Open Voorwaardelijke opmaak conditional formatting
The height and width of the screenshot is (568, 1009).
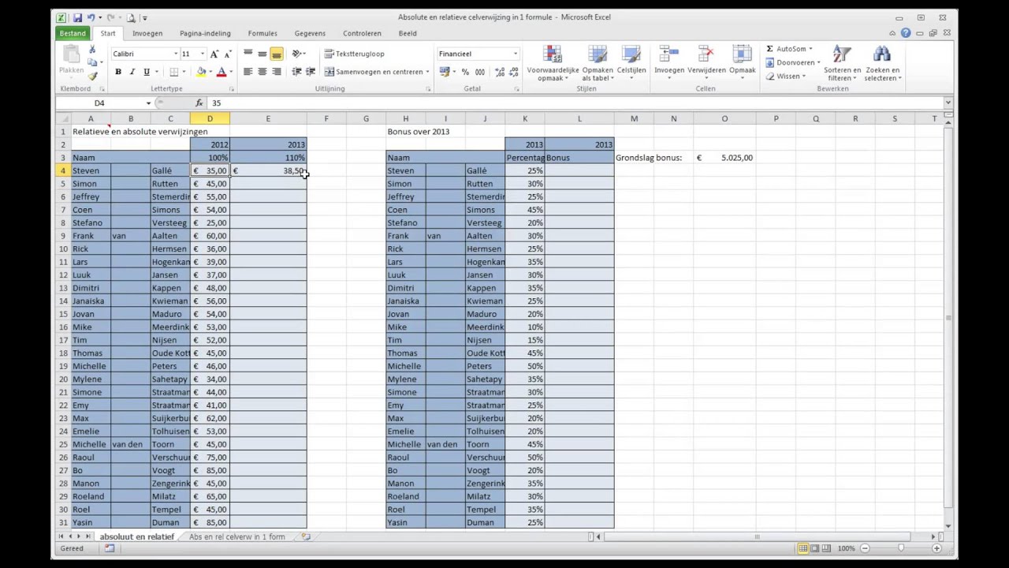[x=553, y=64]
